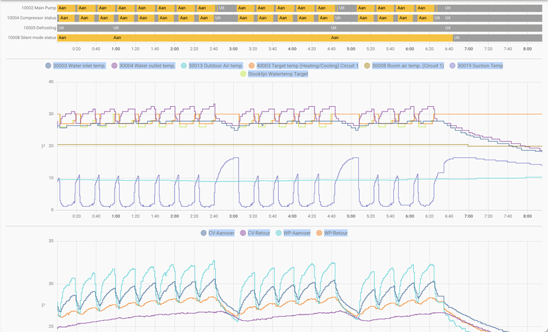Toggle the WP-Aanvoer legend entry

293,233
